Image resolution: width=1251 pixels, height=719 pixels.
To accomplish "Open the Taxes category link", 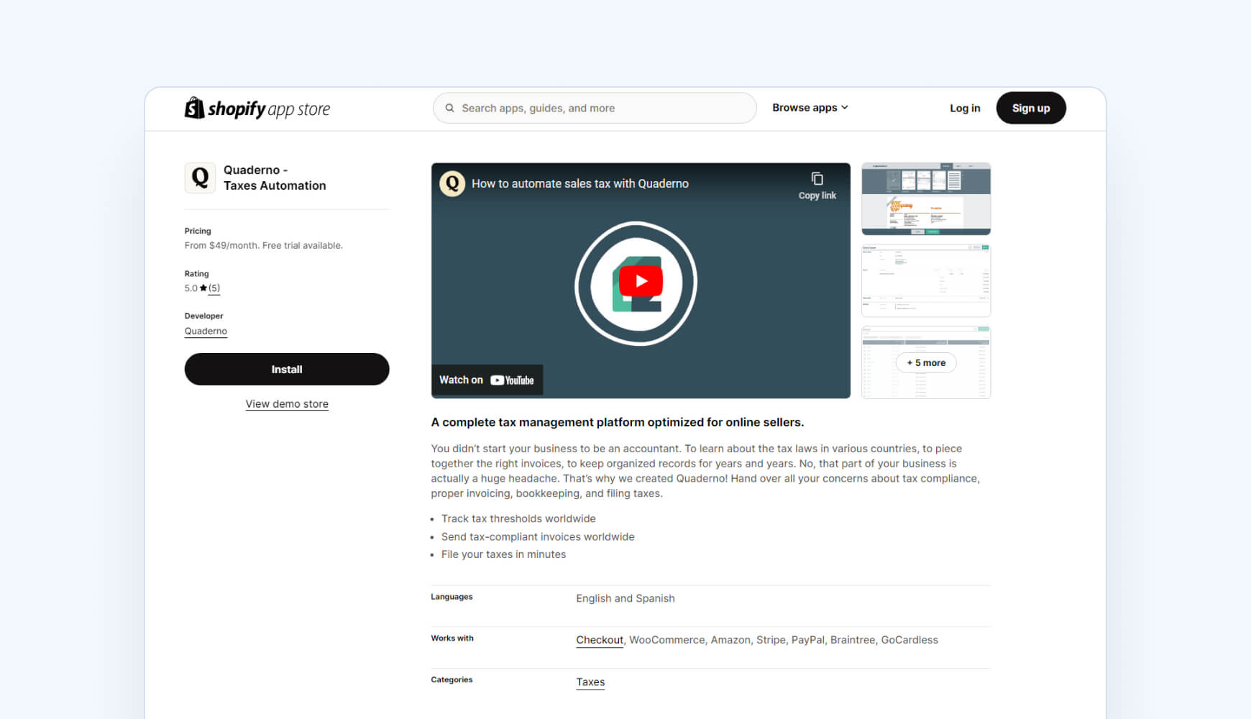I will tap(590, 682).
